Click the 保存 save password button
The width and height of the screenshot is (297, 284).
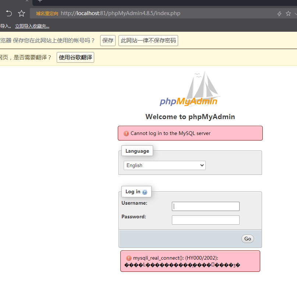tap(108, 41)
